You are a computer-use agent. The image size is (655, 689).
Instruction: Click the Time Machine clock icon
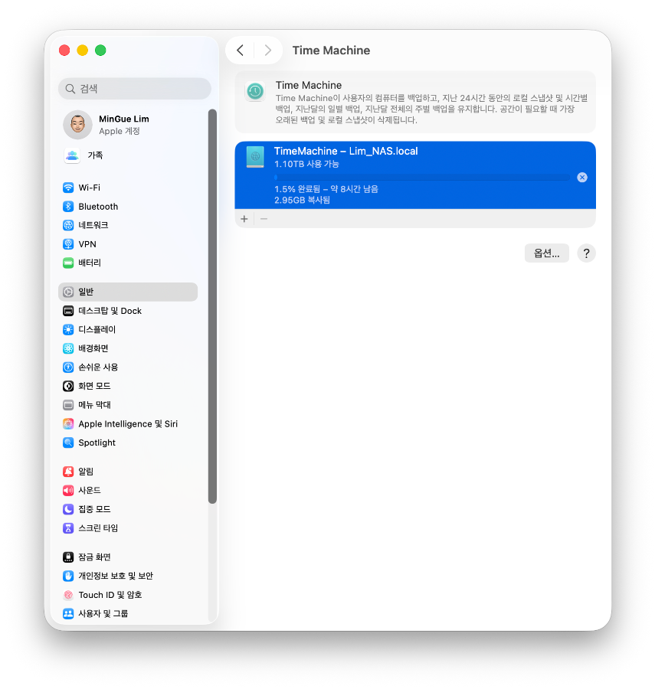pos(255,92)
